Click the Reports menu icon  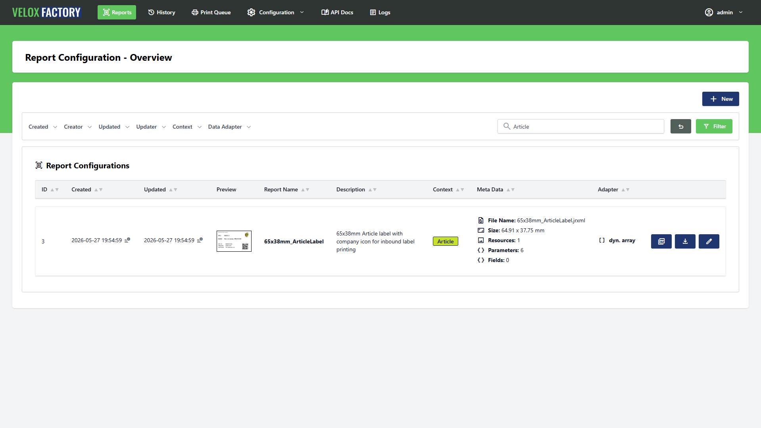click(106, 12)
